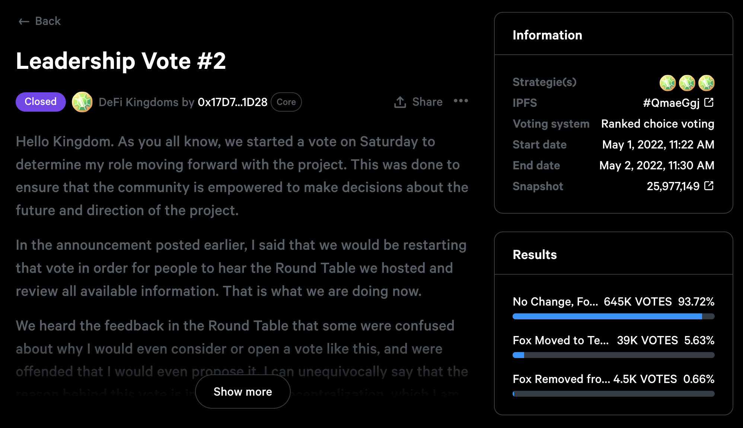Click the Back link
The height and width of the screenshot is (428, 743).
click(48, 21)
